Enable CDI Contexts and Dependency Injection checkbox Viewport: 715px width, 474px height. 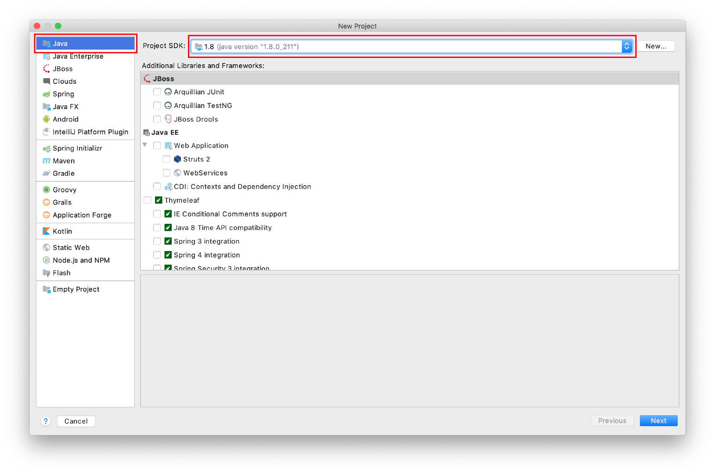click(157, 187)
